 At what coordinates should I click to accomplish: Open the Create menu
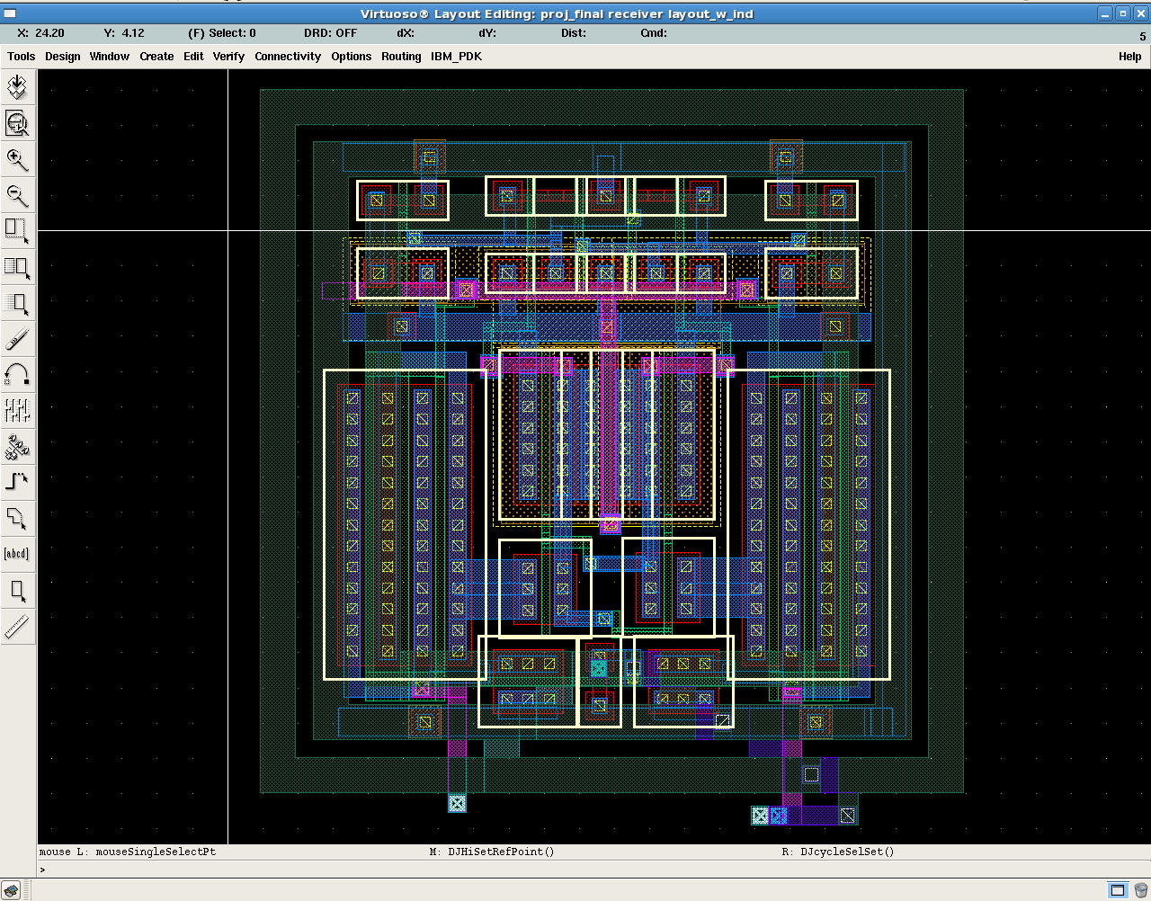coord(156,56)
